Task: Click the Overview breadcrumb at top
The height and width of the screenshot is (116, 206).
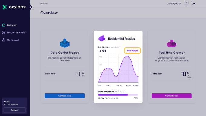Action: point(44,4)
